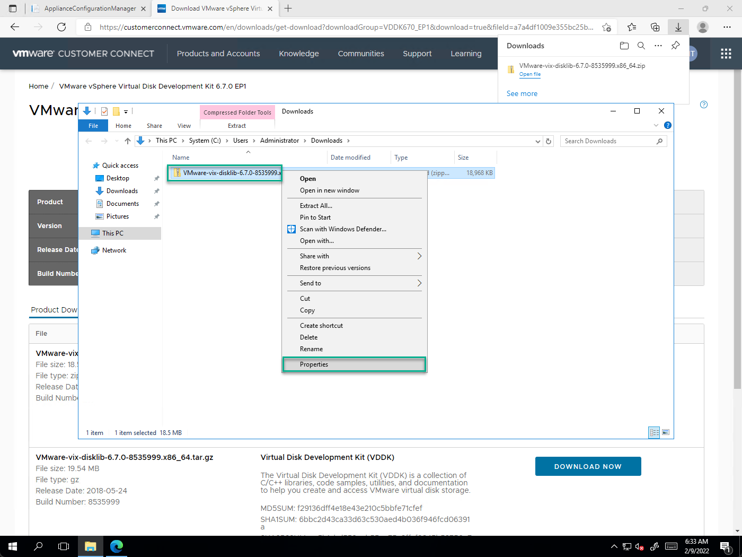Click Explorer up-one-level arrow
The width and height of the screenshot is (742, 557).
pos(128,141)
